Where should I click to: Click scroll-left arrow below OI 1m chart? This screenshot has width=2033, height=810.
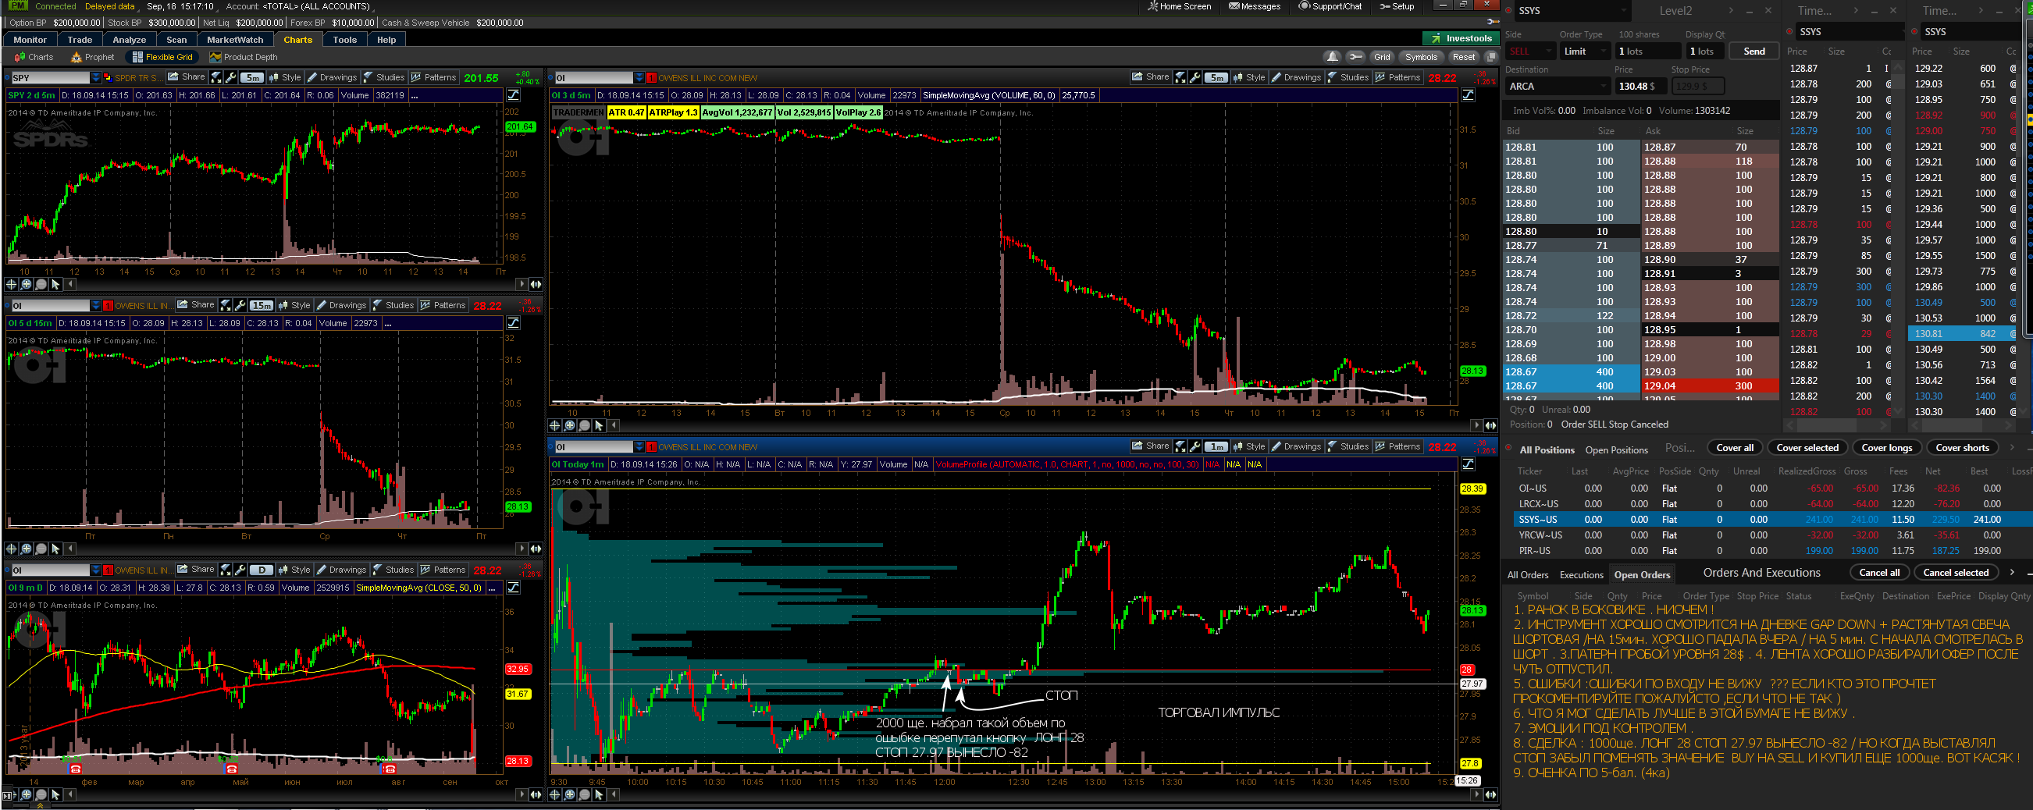614,794
